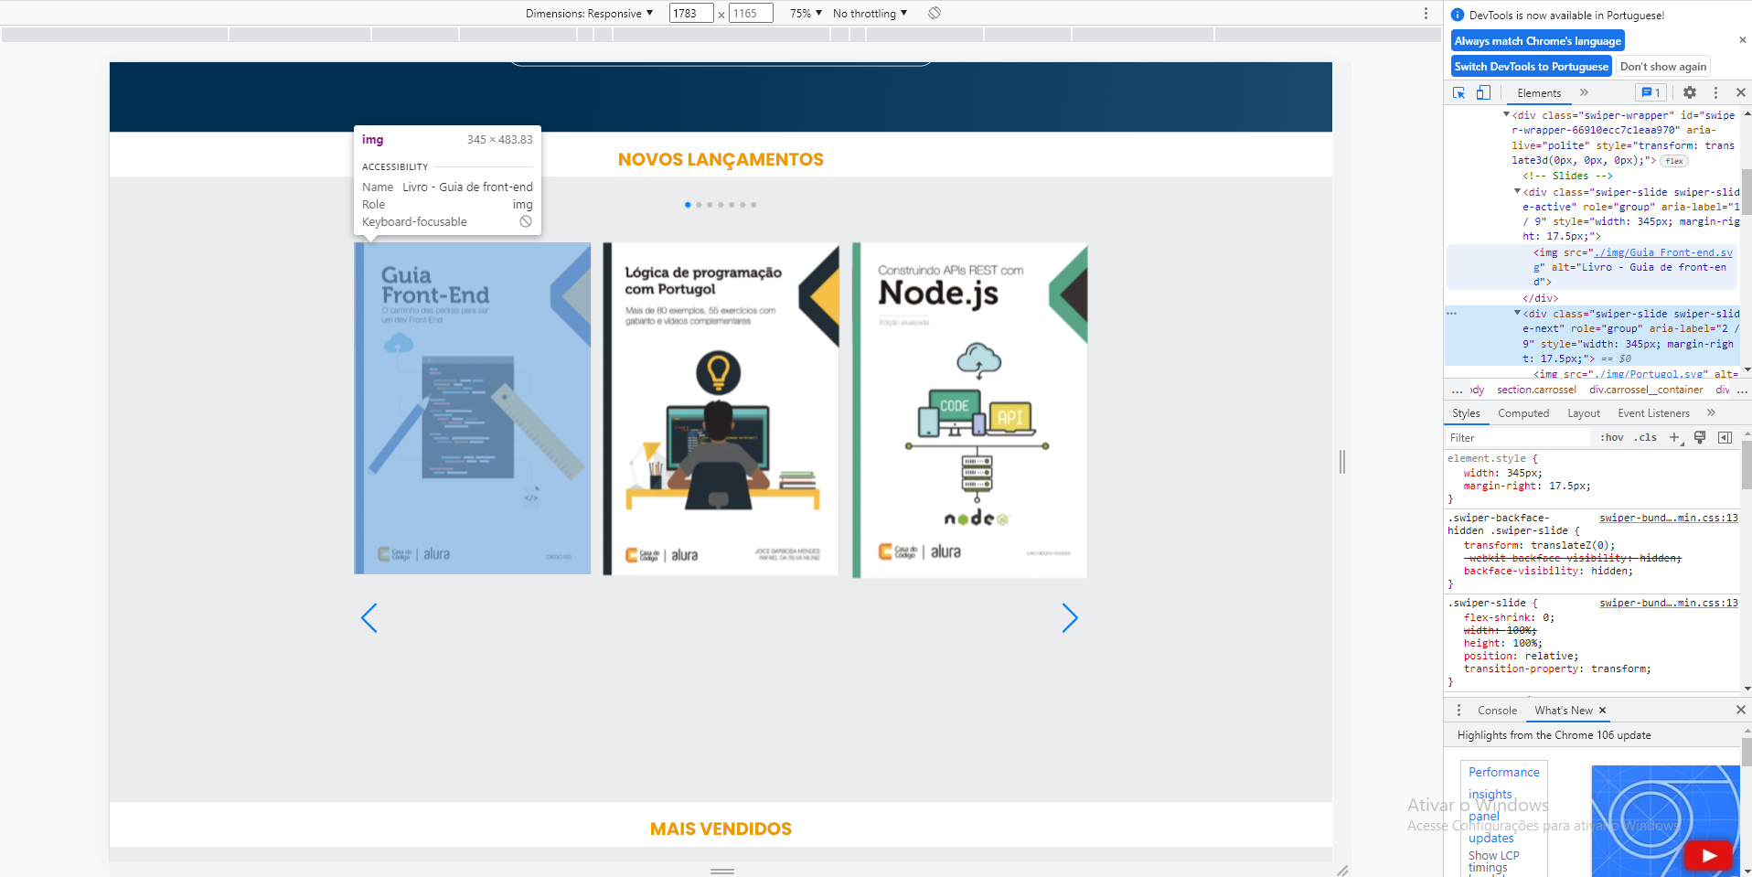
Task: Select the first carousel pagination dot
Action: 688,205
